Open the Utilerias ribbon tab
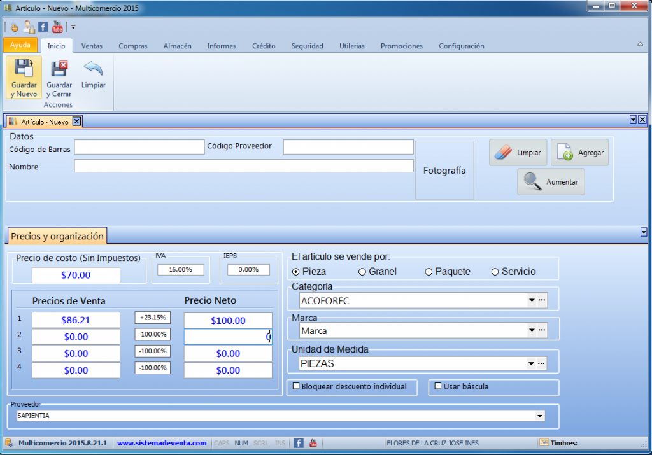 pyautogui.click(x=351, y=46)
